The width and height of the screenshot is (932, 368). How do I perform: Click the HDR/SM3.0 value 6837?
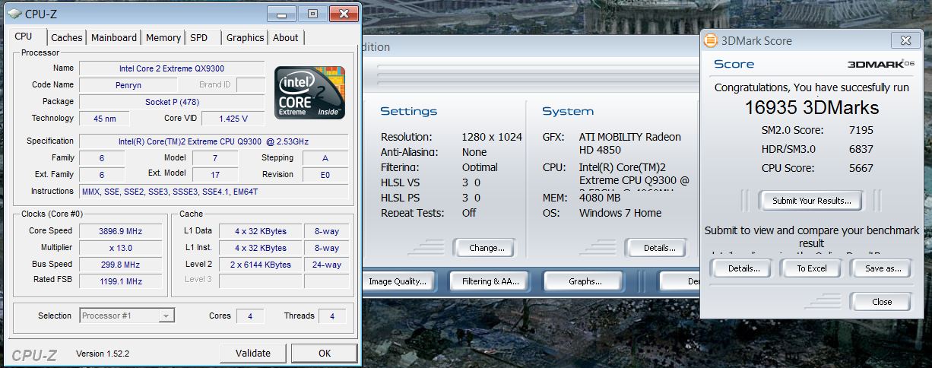point(861,150)
